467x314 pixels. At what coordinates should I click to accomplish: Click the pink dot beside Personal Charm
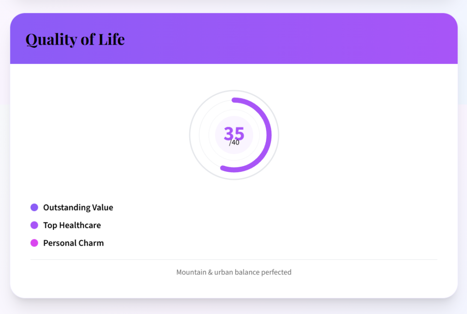34,243
